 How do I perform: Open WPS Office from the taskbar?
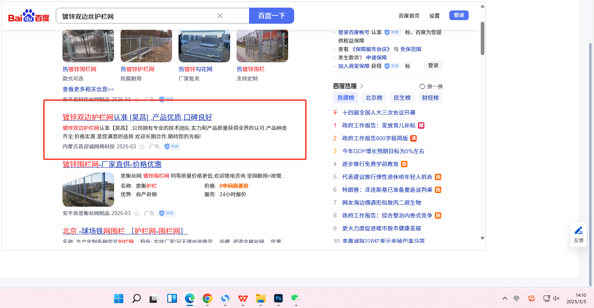point(243,298)
